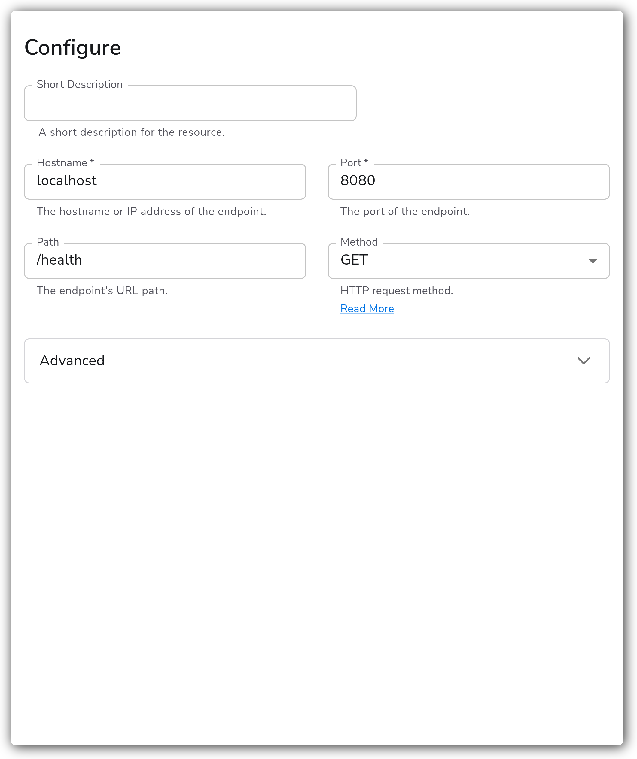The image size is (637, 759).
Task: Open the Method dropdown showing GET
Action: point(468,261)
